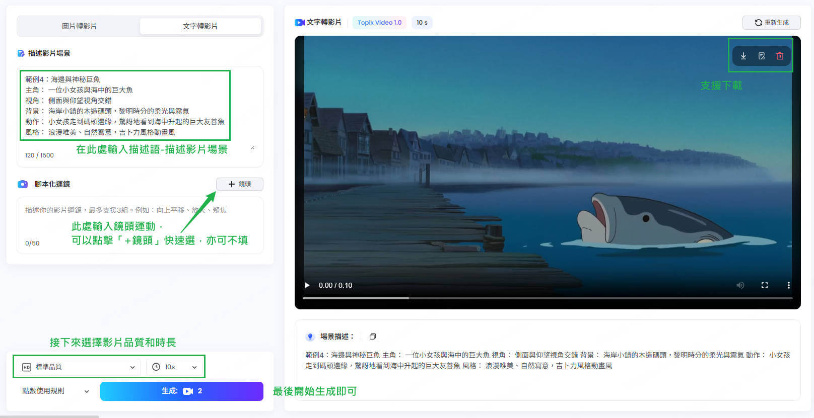Click the 生成 generate button
This screenshot has width=814, height=418.
pyautogui.click(x=182, y=391)
